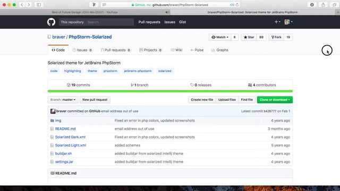340x191 pixels.
Task: Fork the repository
Action: click(276, 37)
